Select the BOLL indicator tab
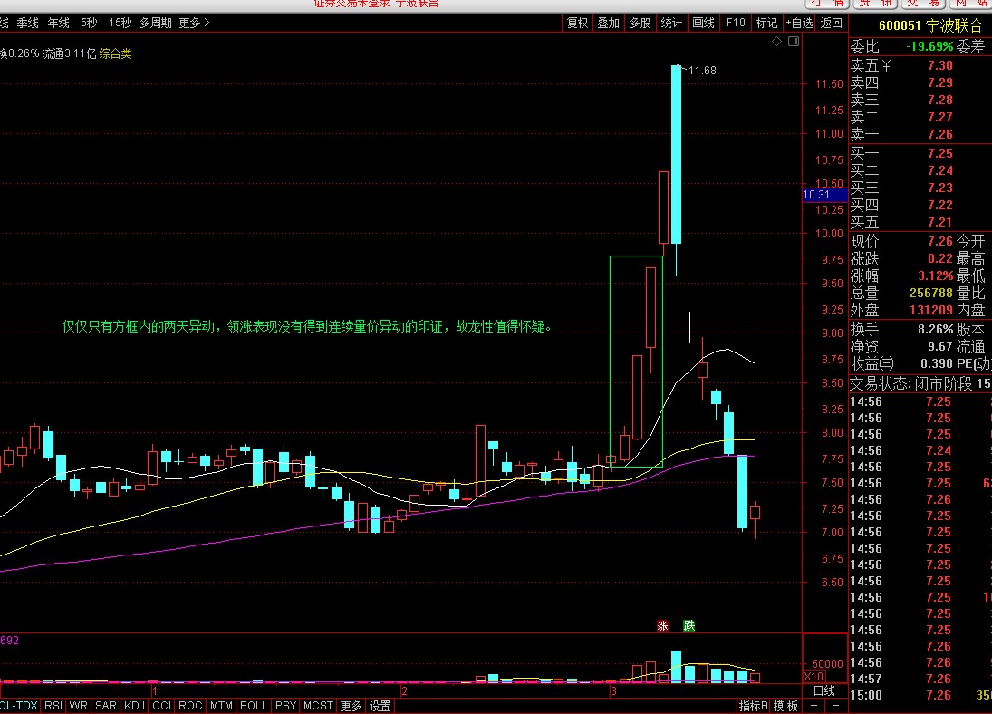 click(254, 706)
